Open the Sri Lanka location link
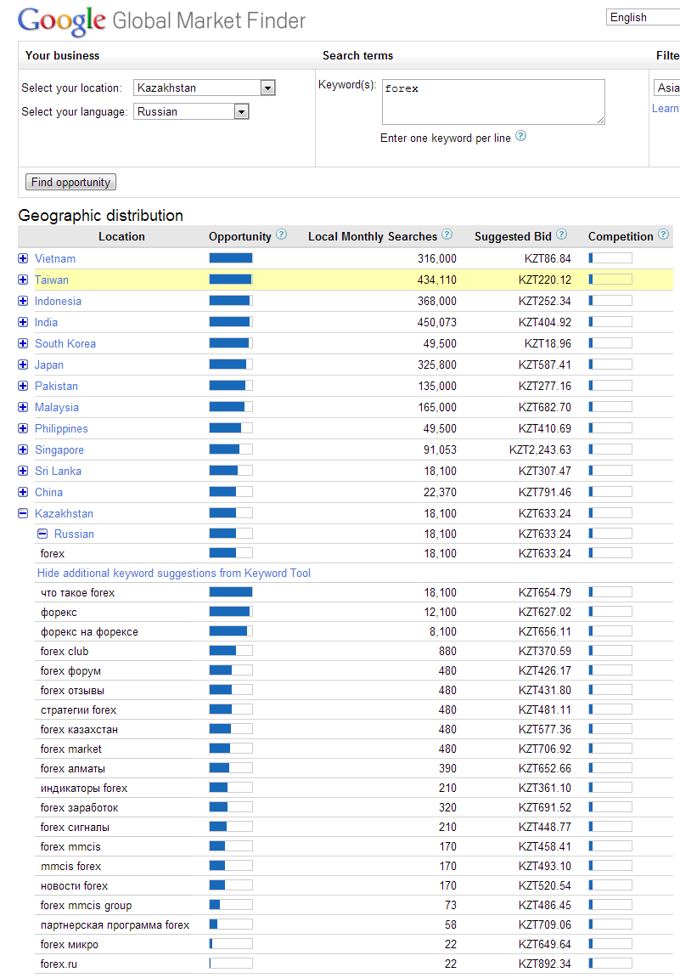This screenshot has height=978, width=680. coord(58,470)
